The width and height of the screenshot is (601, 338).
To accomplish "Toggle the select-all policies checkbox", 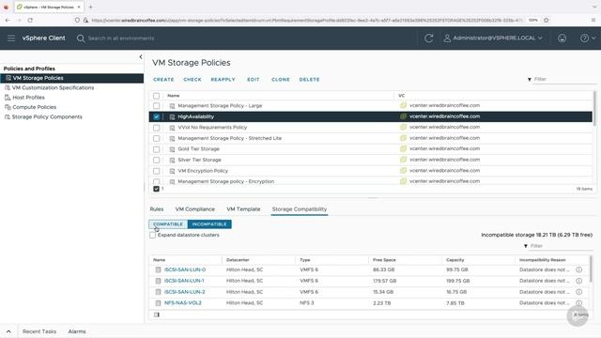I will point(157,96).
